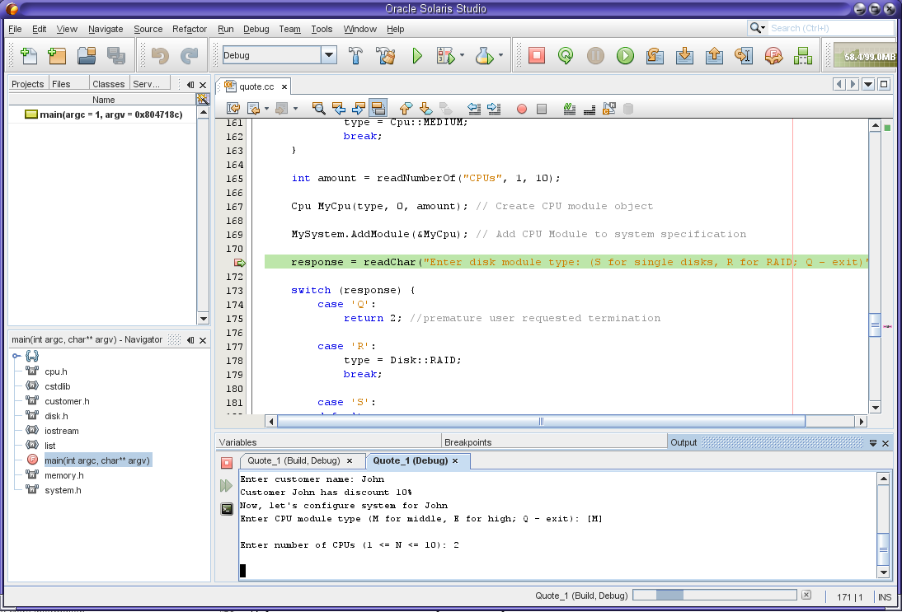Expand the Profile Project dropdown arrow

[x=500, y=56]
